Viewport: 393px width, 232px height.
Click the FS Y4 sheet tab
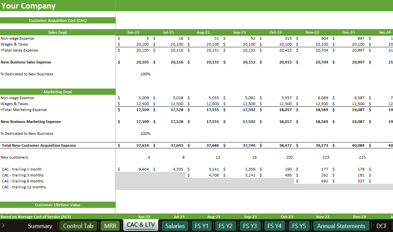(274, 226)
